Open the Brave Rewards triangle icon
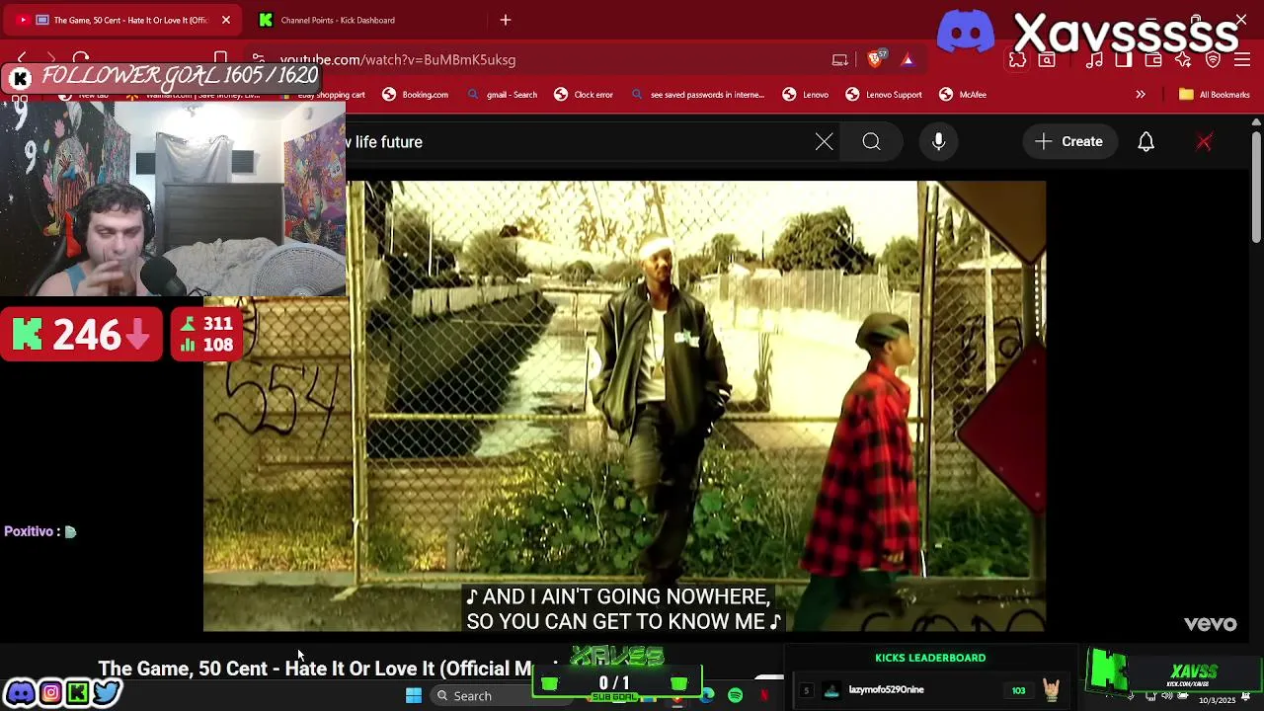The image size is (1264, 711). click(x=908, y=60)
